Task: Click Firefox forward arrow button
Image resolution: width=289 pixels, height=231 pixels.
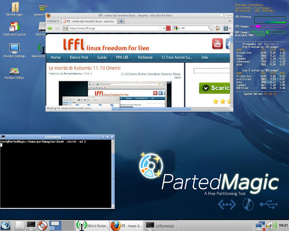Action: point(57,28)
